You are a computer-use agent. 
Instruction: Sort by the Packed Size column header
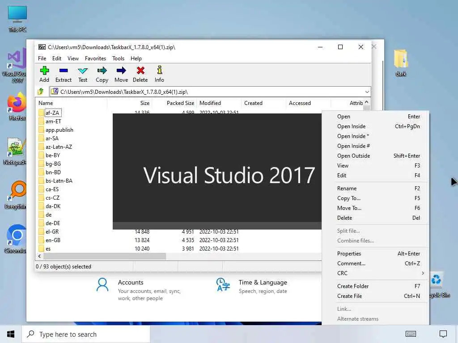tap(174, 103)
